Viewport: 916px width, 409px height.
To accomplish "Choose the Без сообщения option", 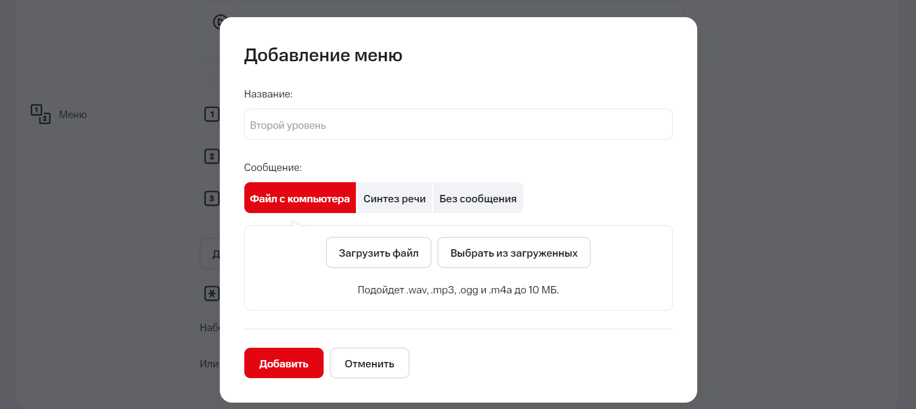I will (x=477, y=198).
